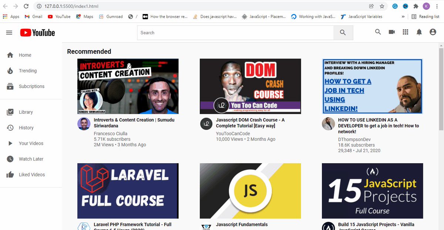The height and width of the screenshot is (230, 444).
Task: Open 15 JavaScript Projects thumbnail
Action: tap(373, 191)
